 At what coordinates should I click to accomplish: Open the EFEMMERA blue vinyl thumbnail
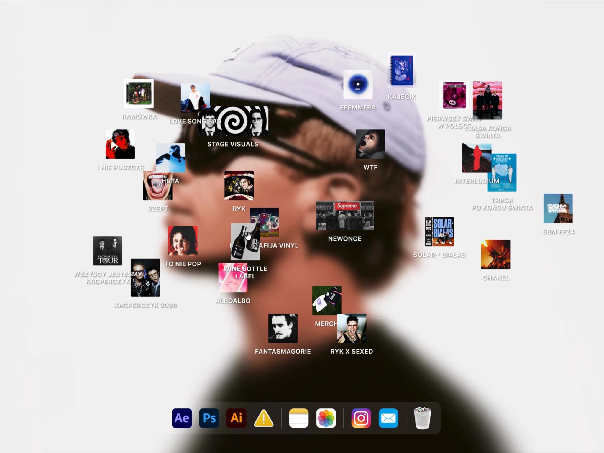(358, 84)
